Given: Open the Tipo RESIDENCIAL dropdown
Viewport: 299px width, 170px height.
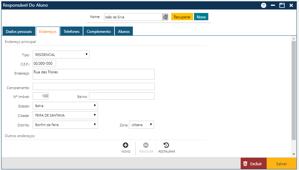Looking at the screenshot, I should click(x=61, y=55).
